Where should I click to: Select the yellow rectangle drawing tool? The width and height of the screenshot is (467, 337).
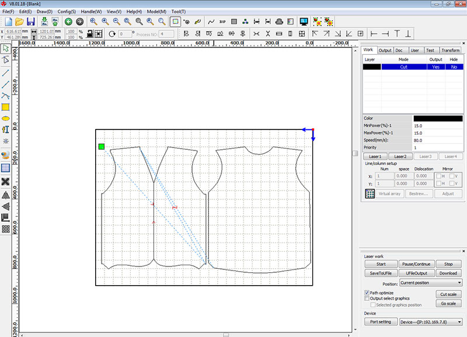tap(5, 107)
